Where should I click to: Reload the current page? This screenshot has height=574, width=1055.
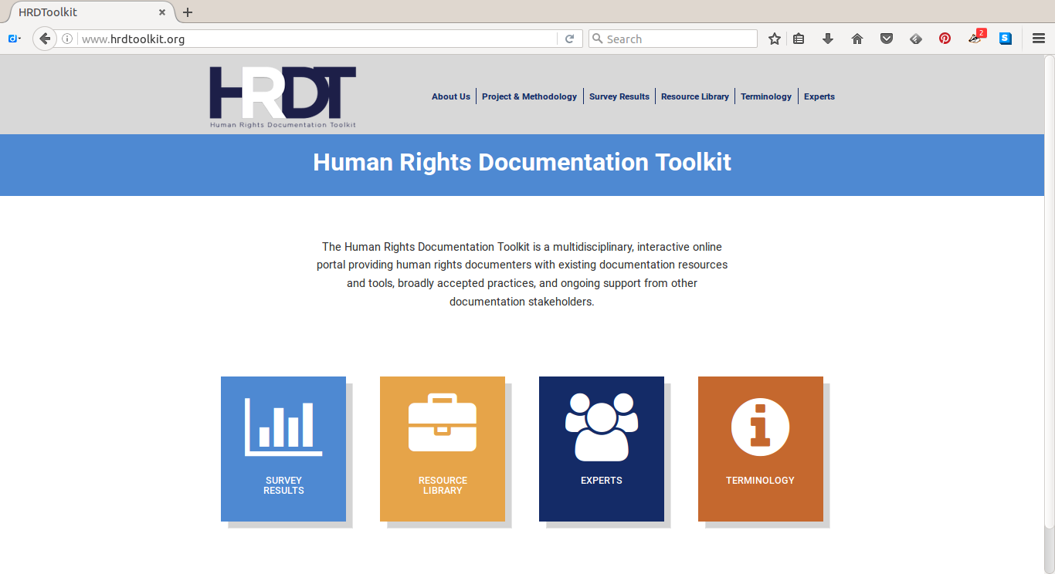569,39
